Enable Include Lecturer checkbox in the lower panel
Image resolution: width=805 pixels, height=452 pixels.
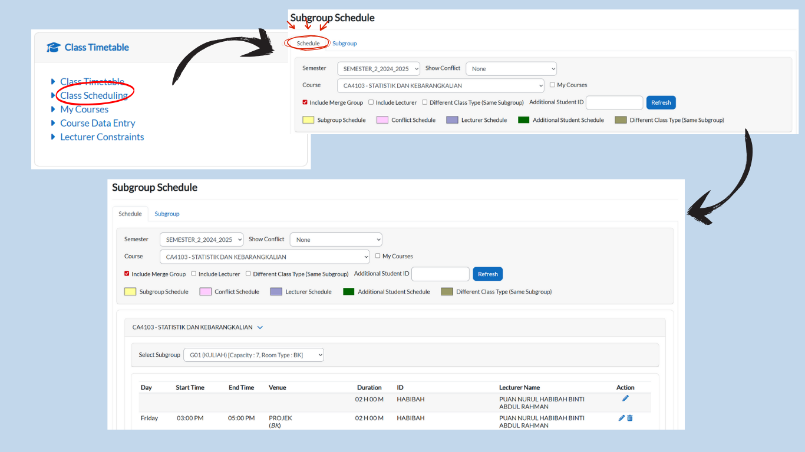coord(193,274)
